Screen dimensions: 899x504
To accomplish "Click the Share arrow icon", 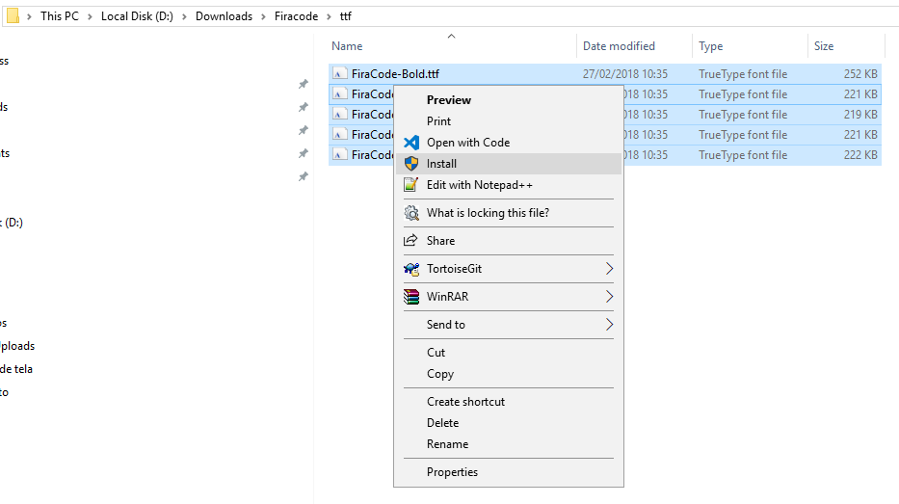I will (410, 240).
